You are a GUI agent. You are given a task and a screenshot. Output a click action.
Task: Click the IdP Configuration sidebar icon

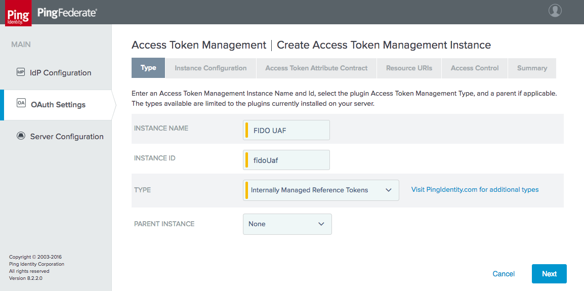pyautogui.click(x=21, y=72)
